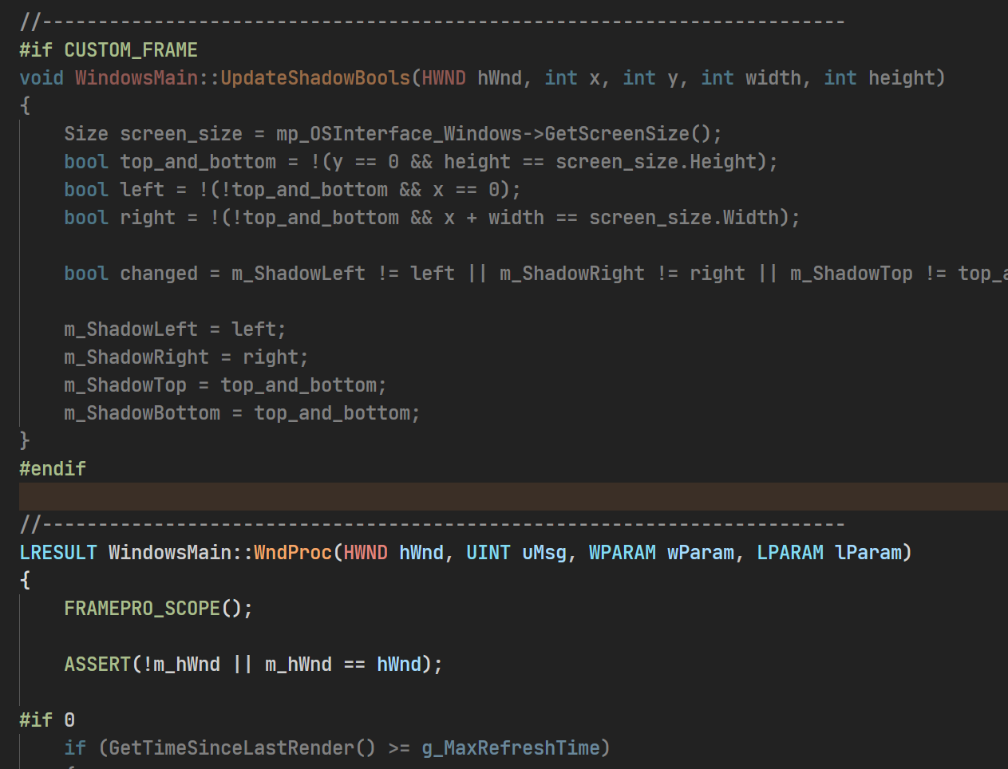Click the #if 0 directive near the bottom
Image resolution: width=1008 pixels, height=769 pixels.
[x=44, y=720]
